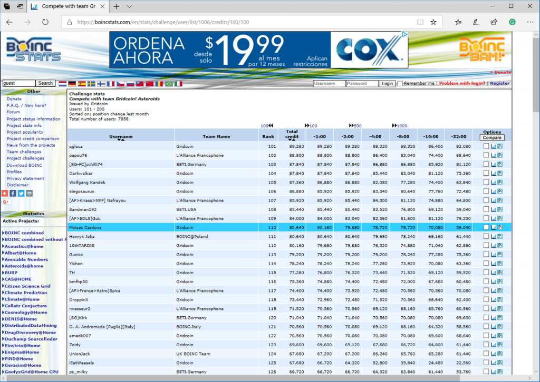Check the compare box for qgluca

[x=486, y=146]
